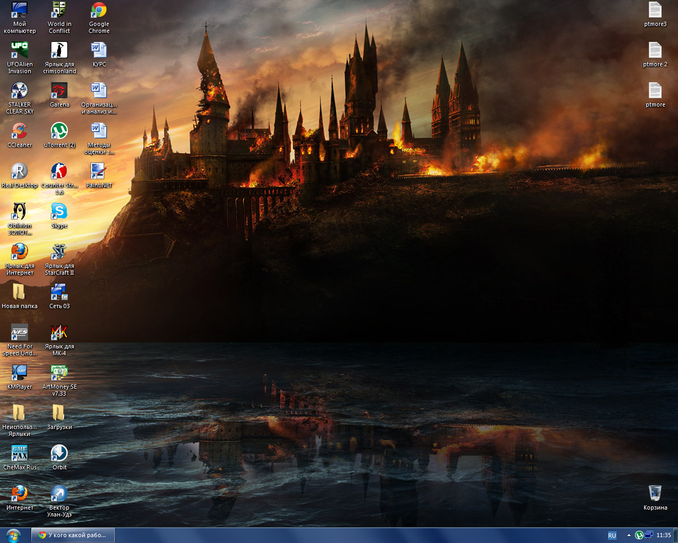This screenshot has height=543, width=678.
Task: Click the КУРС Word document
Action: point(99,51)
